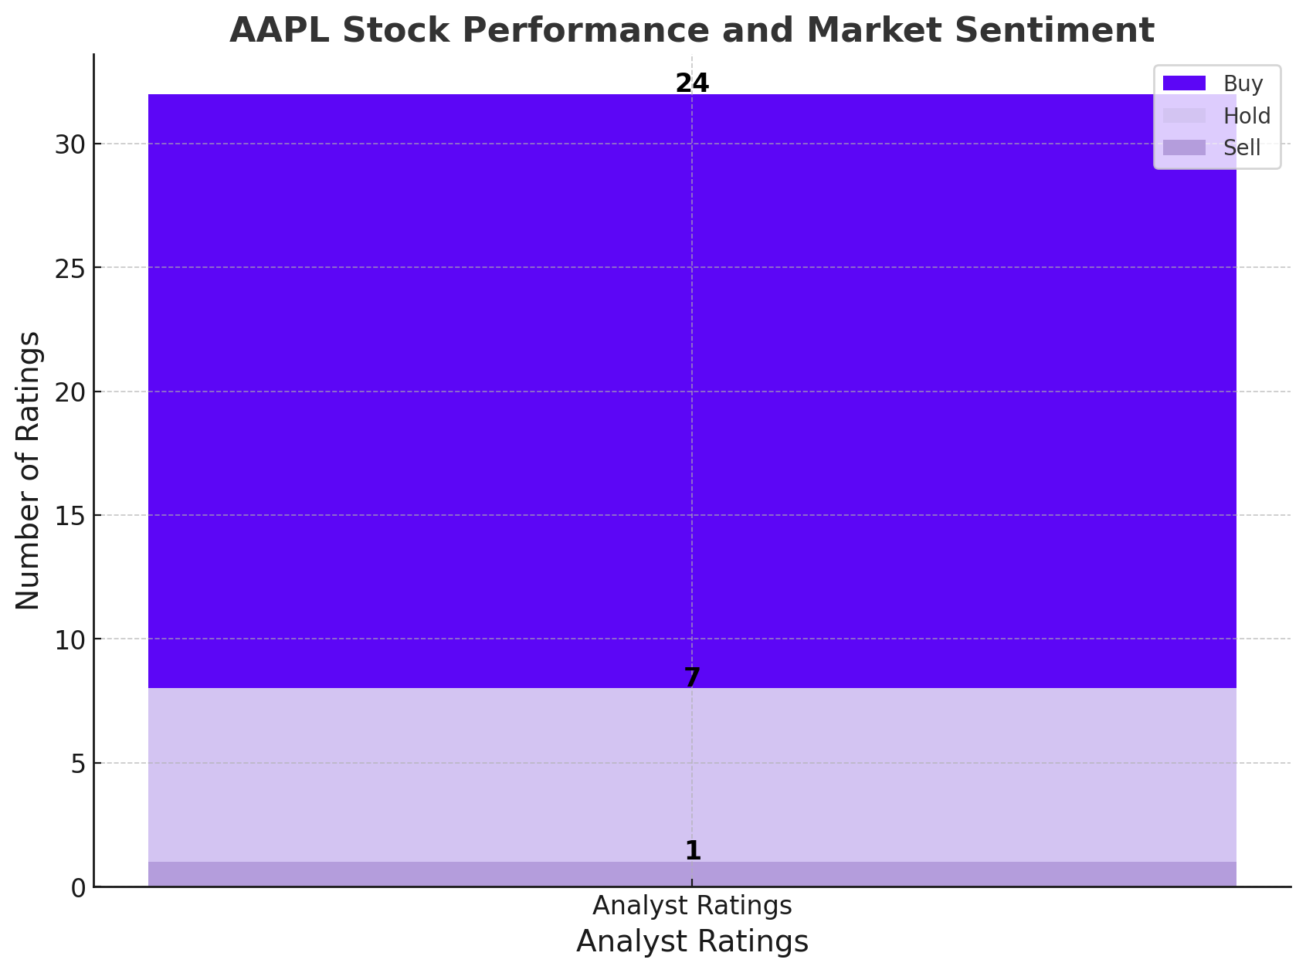Image resolution: width=1306 pixels, height=973 pixels.
Task: Click the dark purple Buy bar segment
Action: [x=692, y=391]
